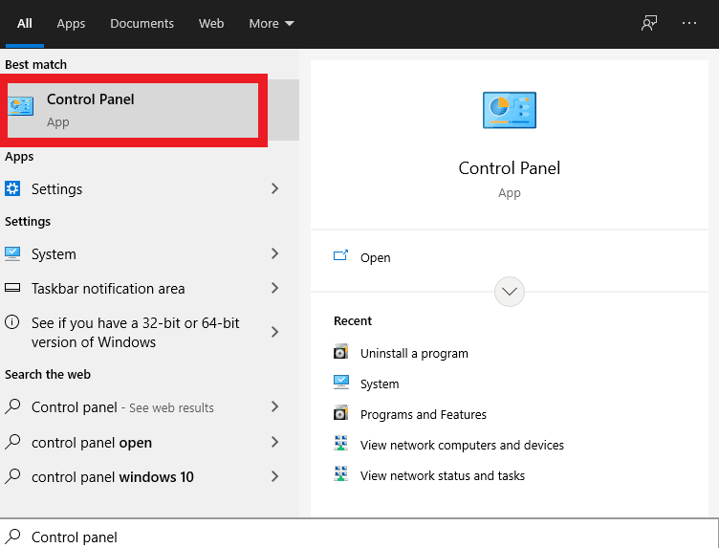
Task: Click the System monitor icon under Settings
Action: (x=13, y=253)
